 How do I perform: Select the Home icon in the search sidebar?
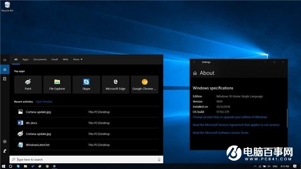(x=5, y=69)
